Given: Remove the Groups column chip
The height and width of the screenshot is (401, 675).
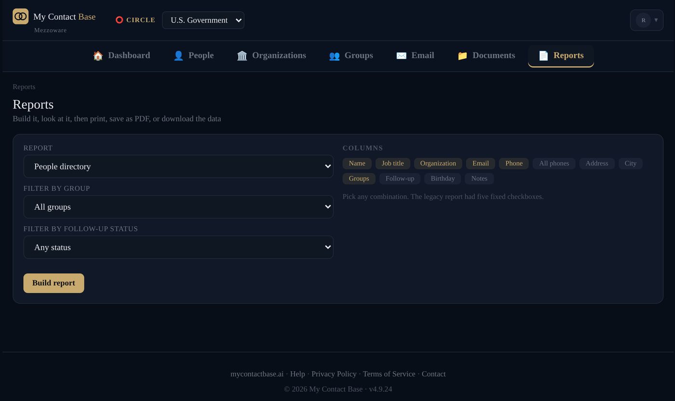Looking at the screenshot, I should [x=359, y=179].
